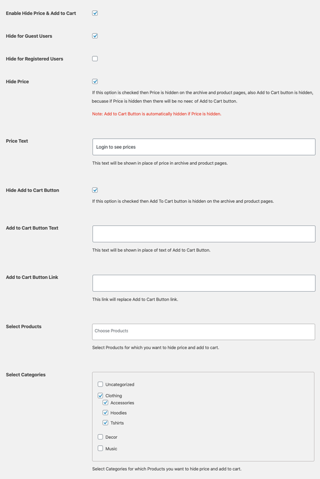Toggle the Hide for Guest Users checkbox
The image size is (320, 479).
(95, 36)
